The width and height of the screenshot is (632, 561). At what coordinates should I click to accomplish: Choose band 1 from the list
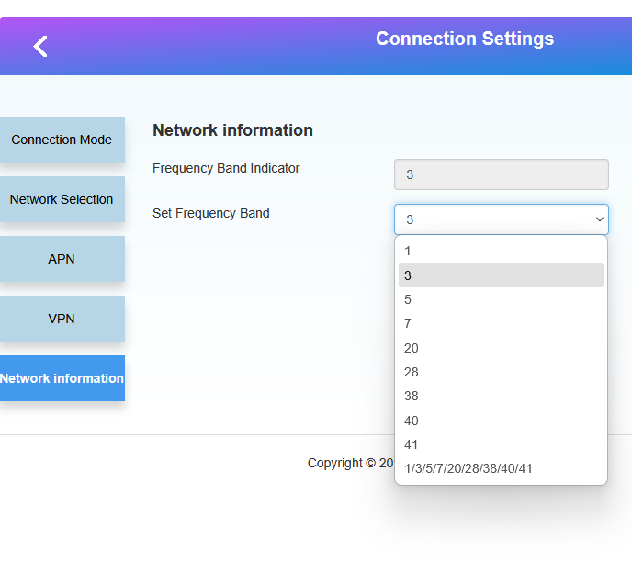501,251
